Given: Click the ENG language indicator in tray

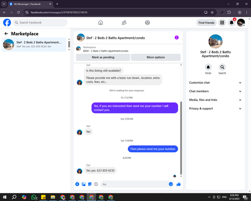Looking at the screenshot, I should (224, 197).
